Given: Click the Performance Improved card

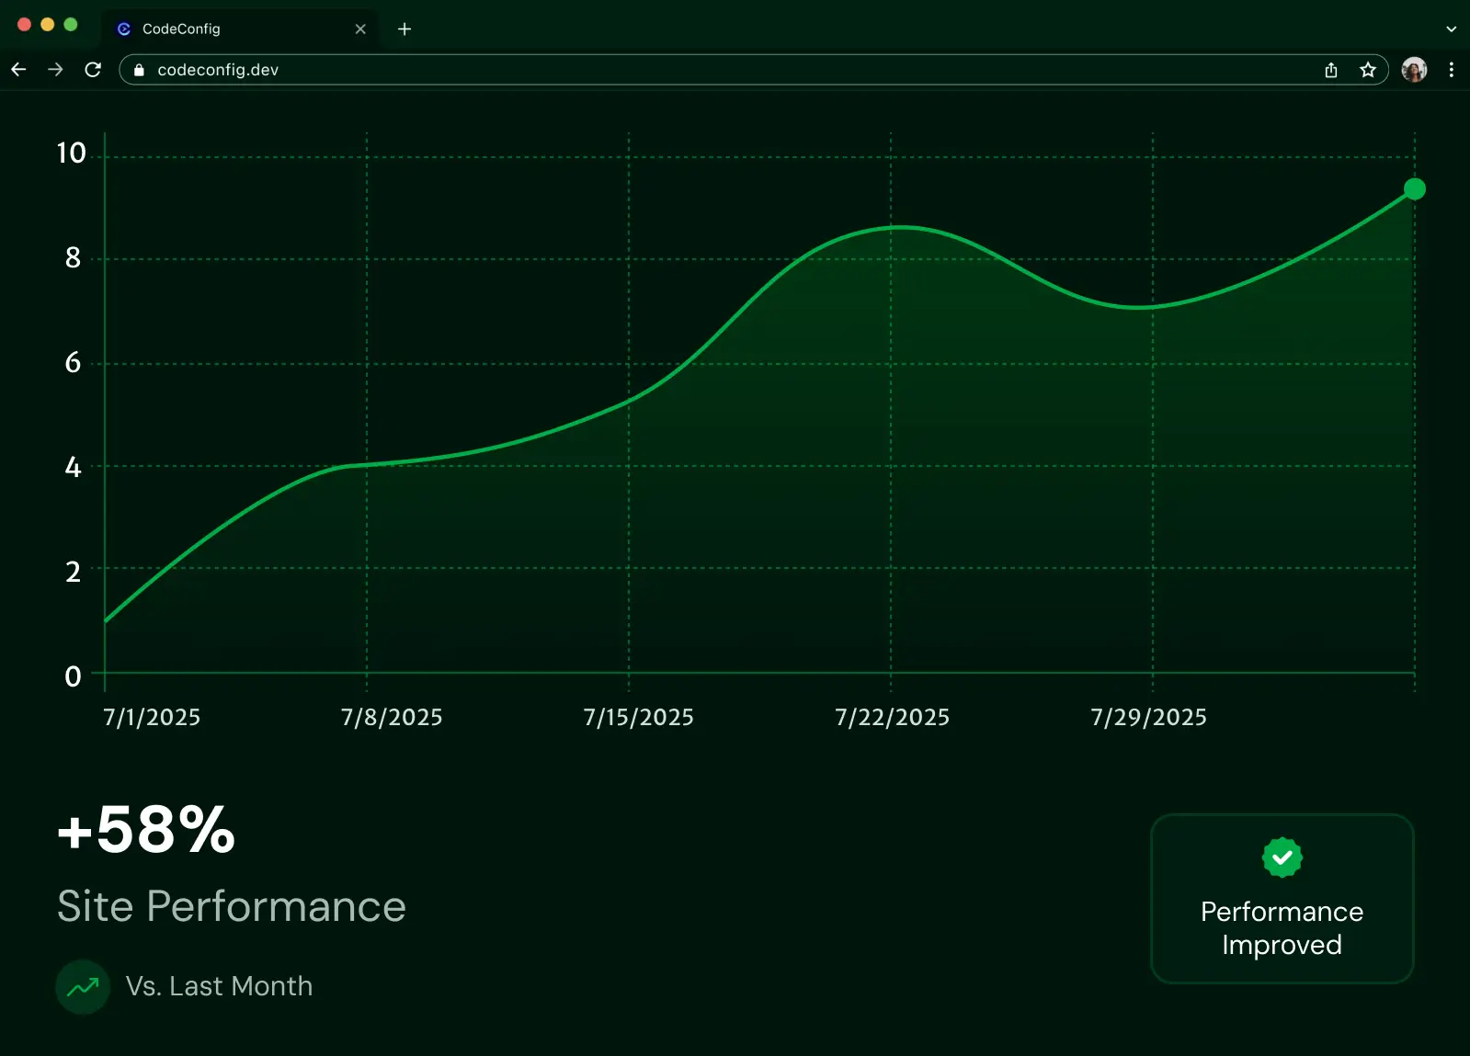Looking at the screenshot, I should [x=1282, y=898].
